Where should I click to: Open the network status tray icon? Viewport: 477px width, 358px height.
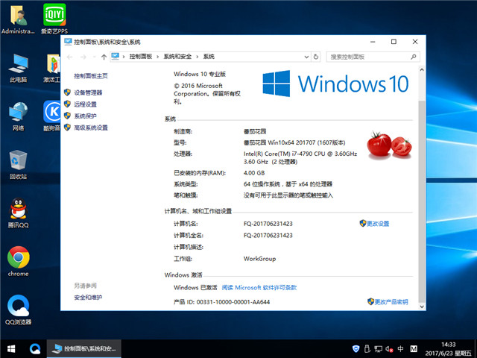pos(378,349)
